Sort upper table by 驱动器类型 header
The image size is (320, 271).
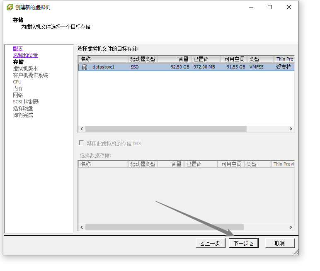coord(143,59)
